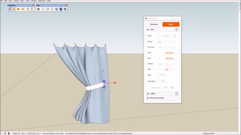Click the Density value field
Image resolution: width=241 pixels, height=135 pixels.
point(160,42)
